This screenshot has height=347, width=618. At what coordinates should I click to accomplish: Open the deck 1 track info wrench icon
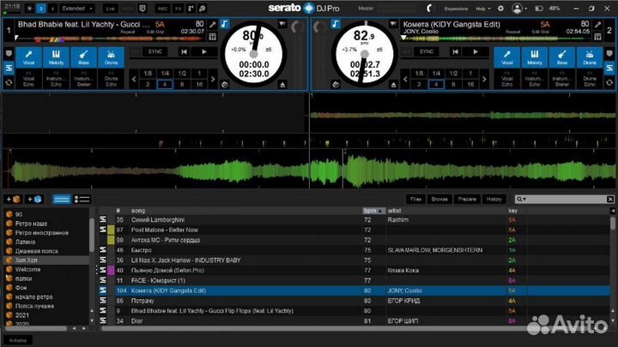[x=213, y=25]
